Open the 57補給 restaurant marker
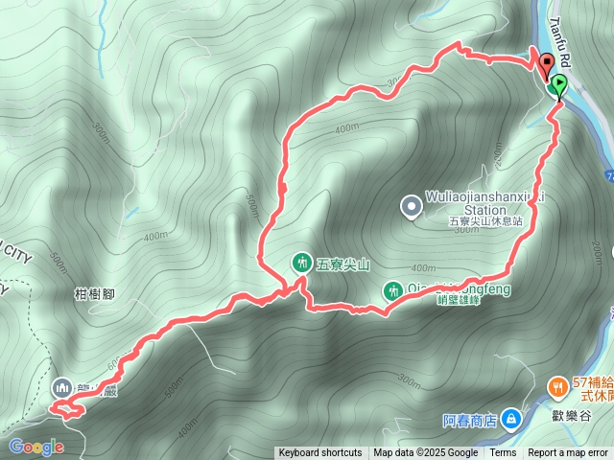The height and width of the screenshot is (460, 614). click(558, 388)
